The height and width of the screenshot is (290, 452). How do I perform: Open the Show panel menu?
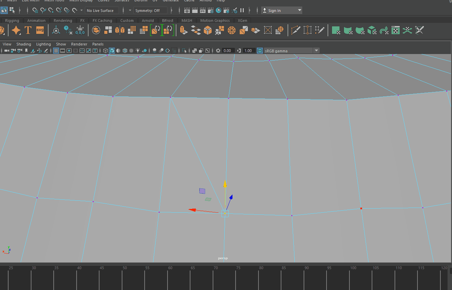tap(61, 44)
